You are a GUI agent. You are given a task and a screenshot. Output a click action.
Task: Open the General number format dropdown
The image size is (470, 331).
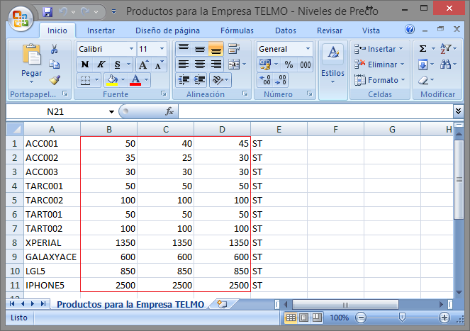(308, 49)
